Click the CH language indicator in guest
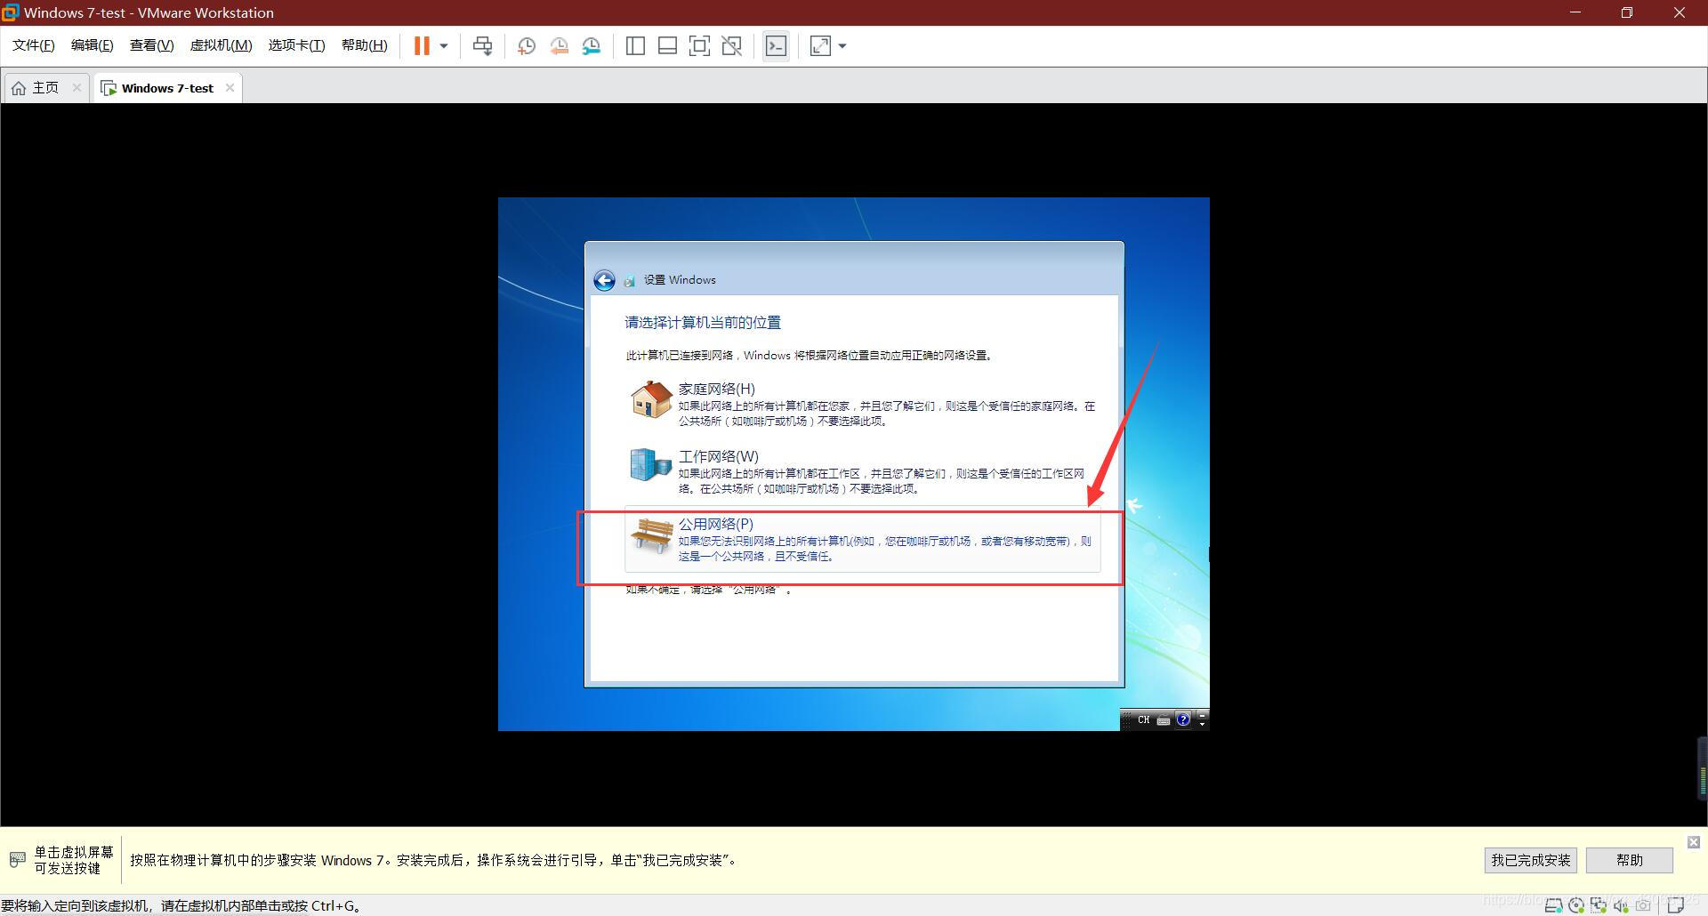 (1143, 719)
